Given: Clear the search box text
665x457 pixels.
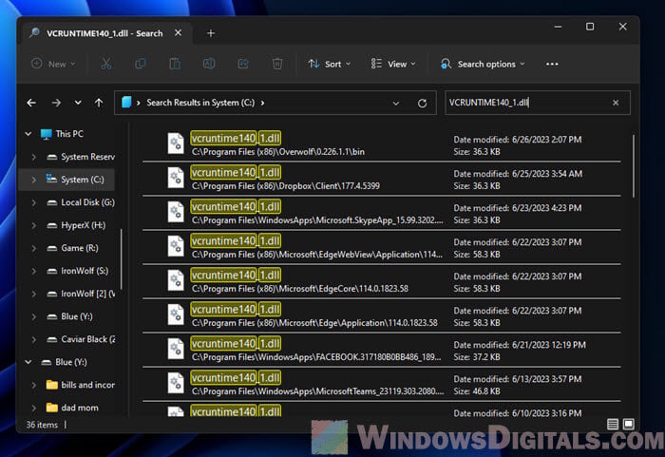Looking at the screenshot, I should point(616,103).
